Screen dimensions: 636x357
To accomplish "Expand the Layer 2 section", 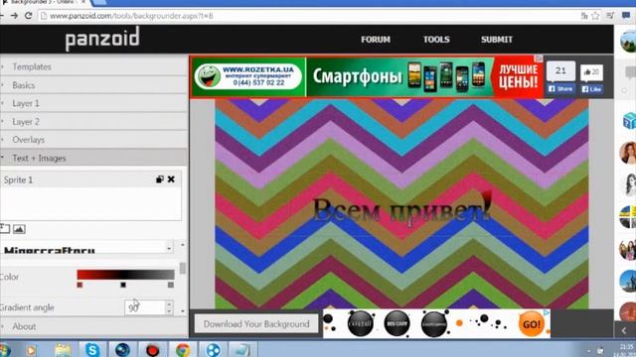I will click(x=93, y=121).
